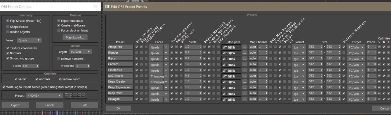Toggle the Optimize texture-coord checkbox
391x115 pixels.
60,79
